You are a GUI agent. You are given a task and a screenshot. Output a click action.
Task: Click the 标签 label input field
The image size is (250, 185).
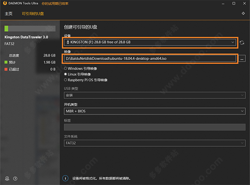pos(155,127)
